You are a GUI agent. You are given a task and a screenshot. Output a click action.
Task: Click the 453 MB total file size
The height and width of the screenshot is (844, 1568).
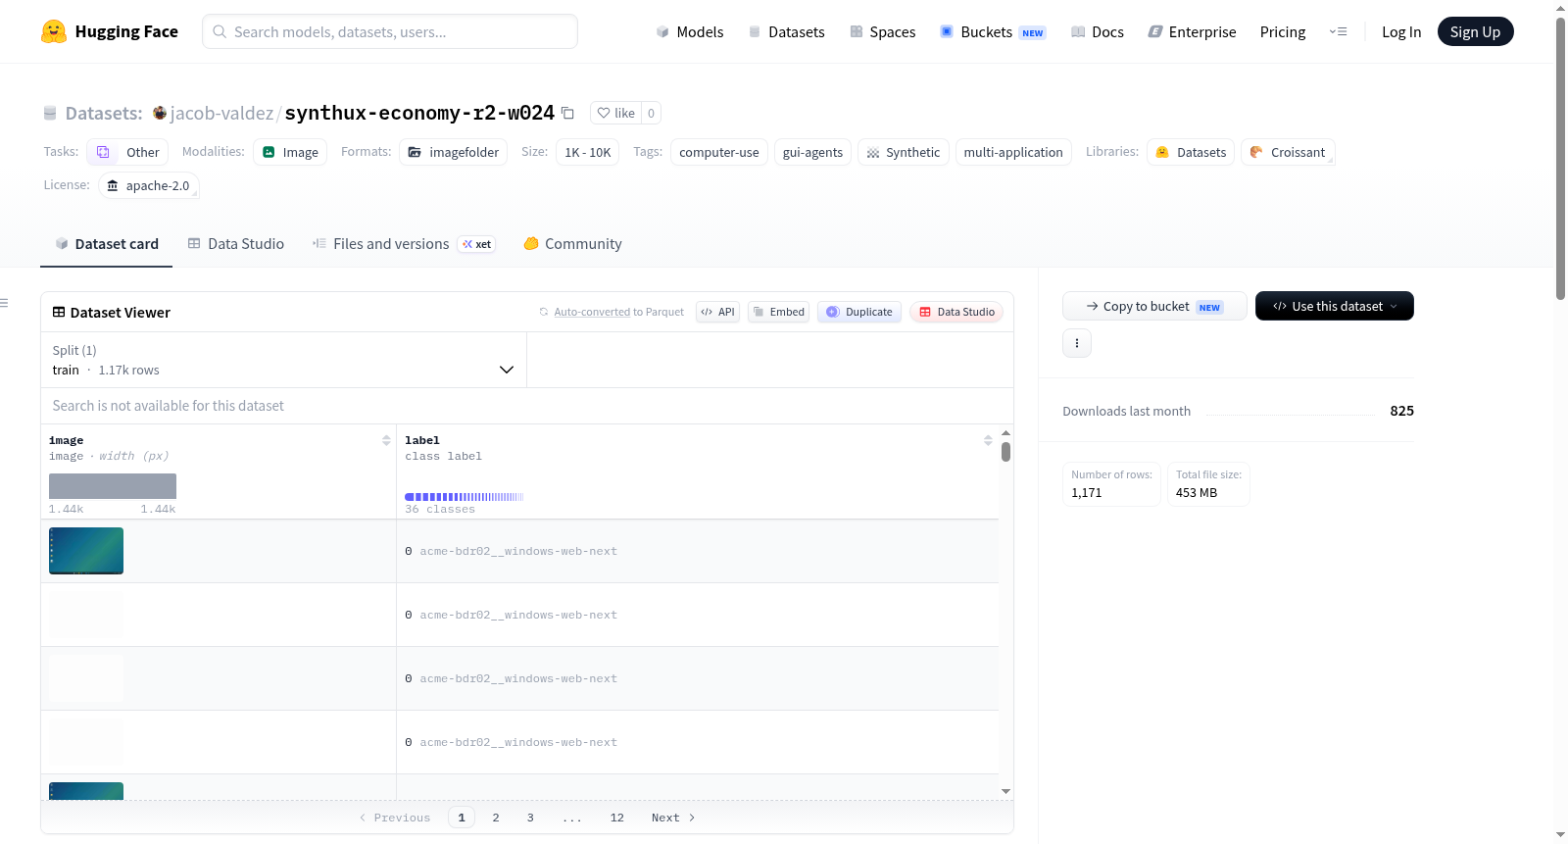(x=1197, y=493)
